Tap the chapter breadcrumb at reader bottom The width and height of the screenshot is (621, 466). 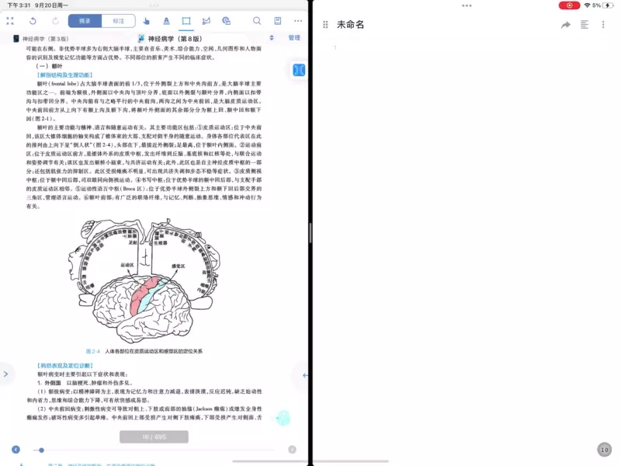coord(101,464)
